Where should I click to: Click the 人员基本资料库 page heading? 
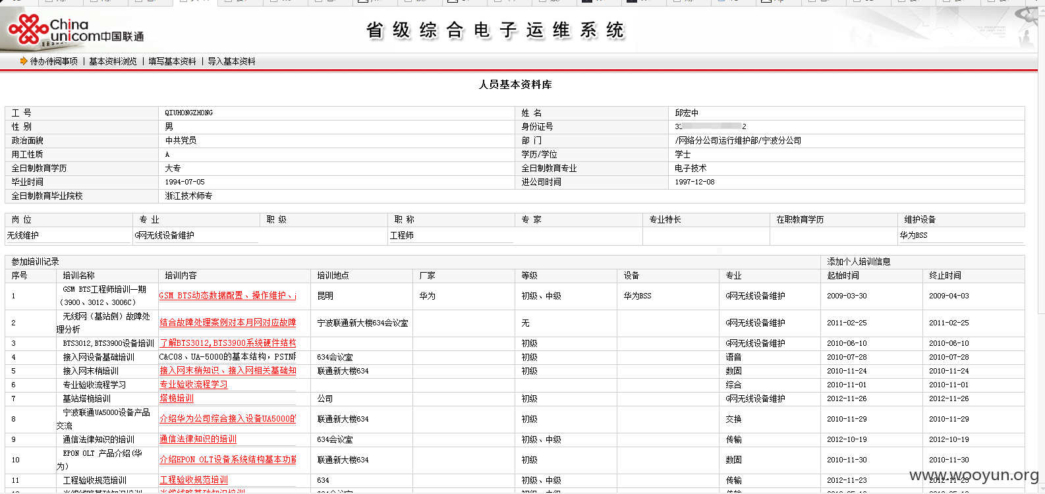(x=515, y=84)
